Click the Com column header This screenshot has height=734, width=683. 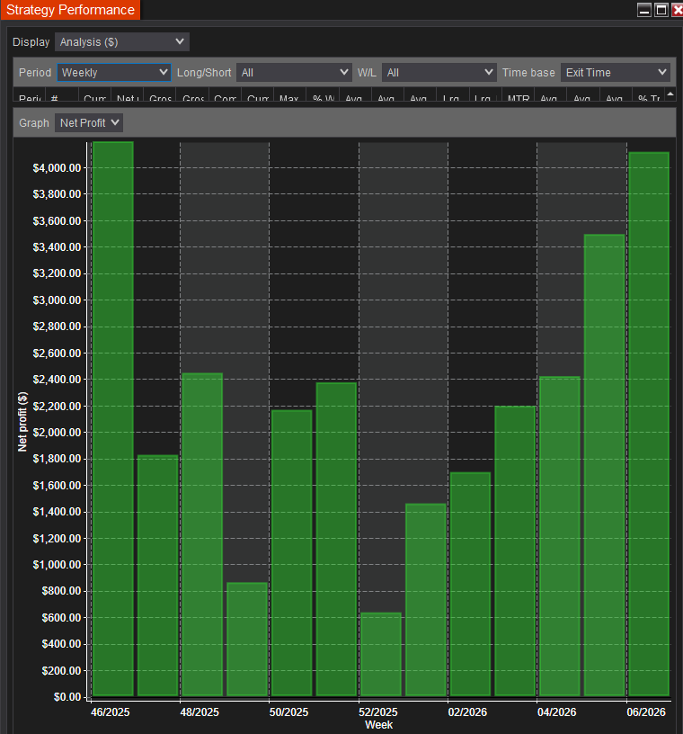coord(225,97)
